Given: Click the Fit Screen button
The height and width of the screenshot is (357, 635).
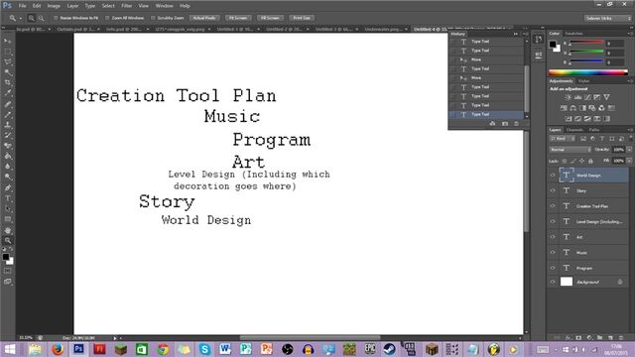Looking at the screenshot, I should pyautogui.click(x=238, y=18).
